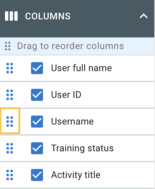Click the drag handle beside User ID
This screenshot has height=189, width=155.
[10, 95]
